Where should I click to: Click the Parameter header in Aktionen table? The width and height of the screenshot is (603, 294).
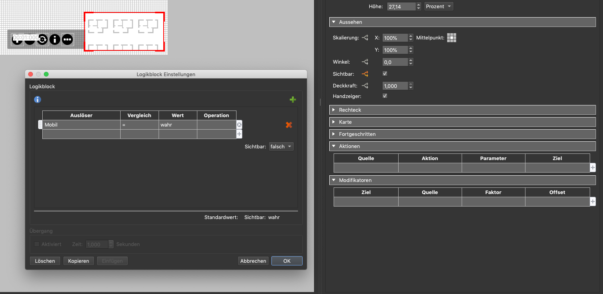tap(493, 159)
